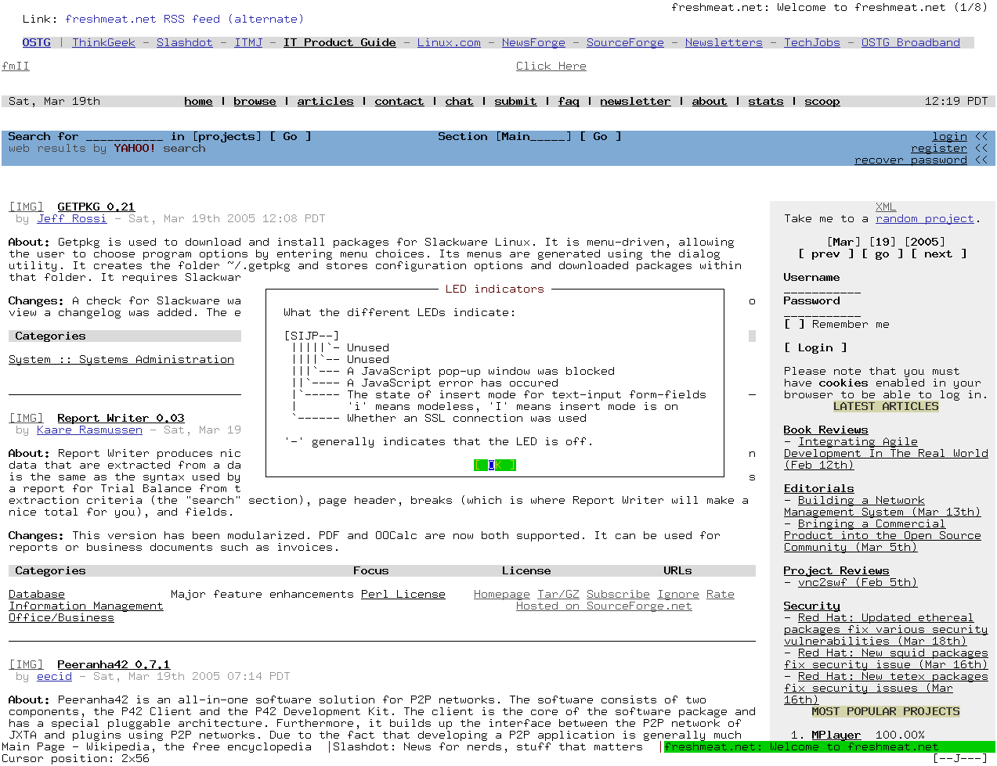997x766 pixels.
Task: Open author Kaare Rasmussen's profile
Action: pyautogui.click(x=89, y=430)
